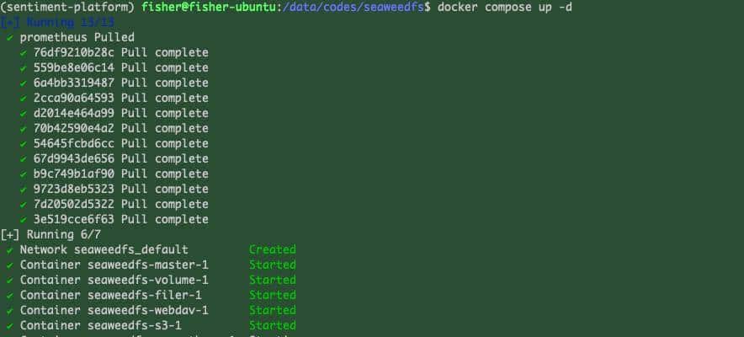Click the checkmark beside layer 3e519cce6f63
Viewport: 744px width, 337px height.
coord(24,220)
